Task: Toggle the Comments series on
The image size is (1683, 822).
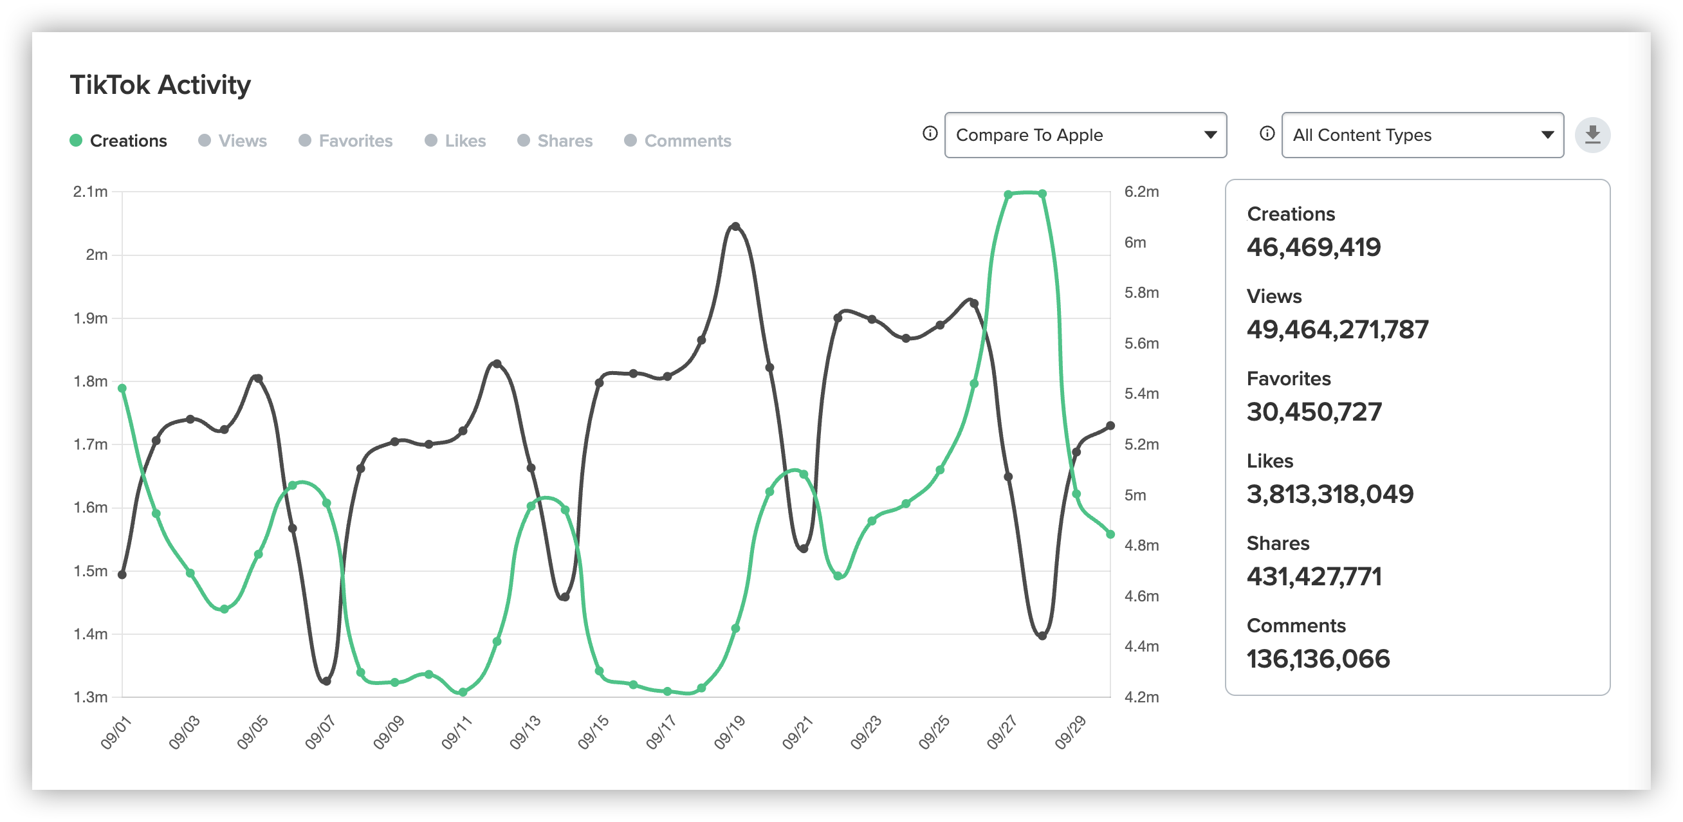Action: click(686, 141)
